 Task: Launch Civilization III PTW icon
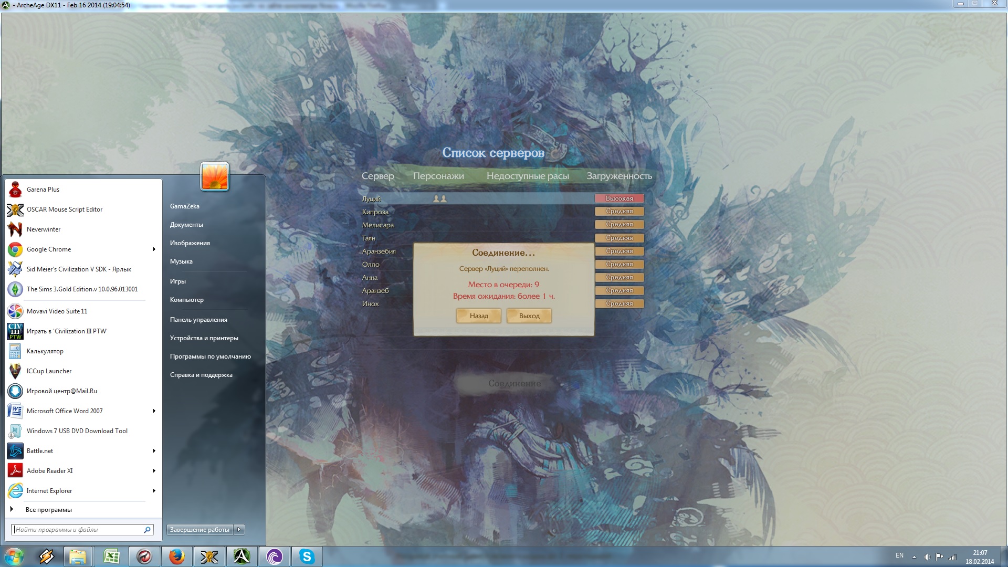pyautogui.click(x=15, y=331)
